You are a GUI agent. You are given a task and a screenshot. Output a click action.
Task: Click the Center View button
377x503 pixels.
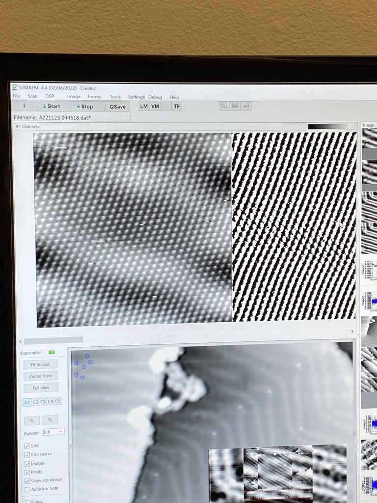click(40, 376)
